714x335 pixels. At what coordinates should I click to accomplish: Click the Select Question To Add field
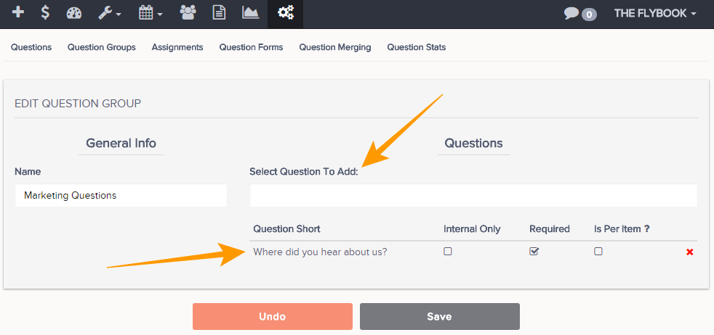[x=473, y=196]
